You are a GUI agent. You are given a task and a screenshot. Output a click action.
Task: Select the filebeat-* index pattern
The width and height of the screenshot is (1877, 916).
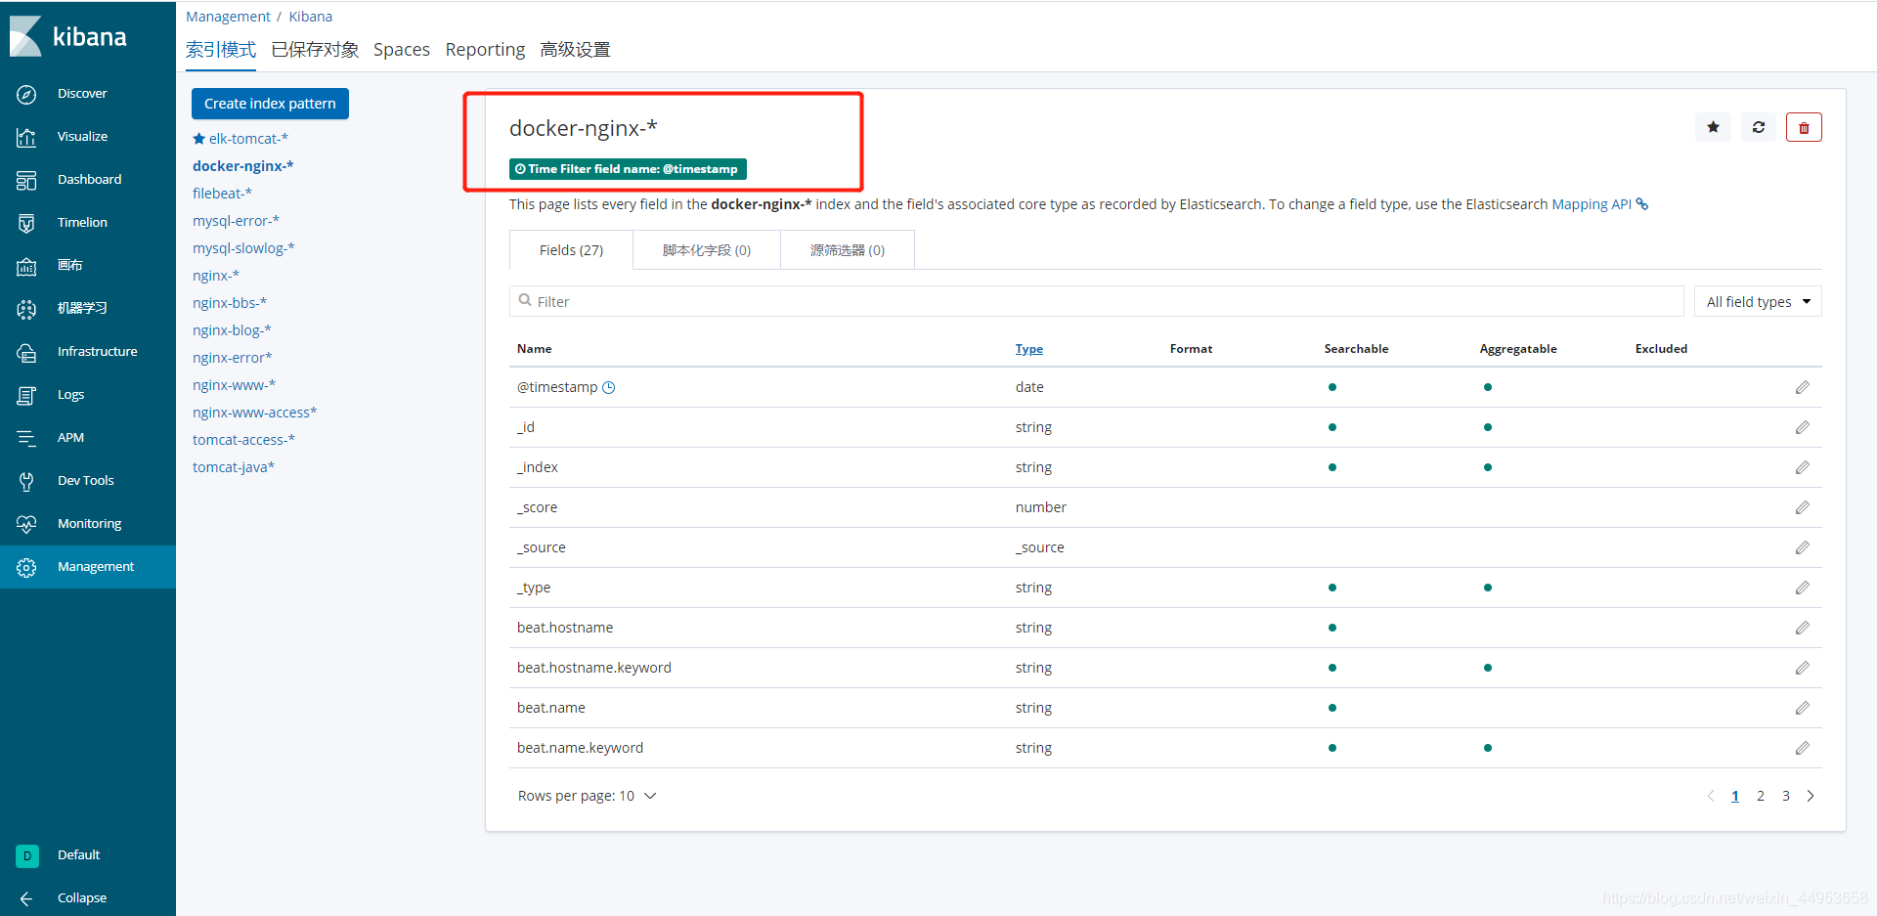point(222,194)
